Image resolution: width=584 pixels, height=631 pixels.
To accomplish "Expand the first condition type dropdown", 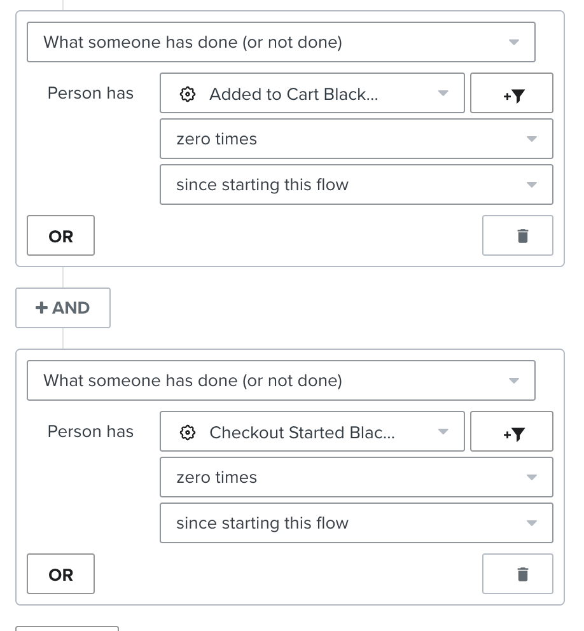I will (x=281, y=43).
